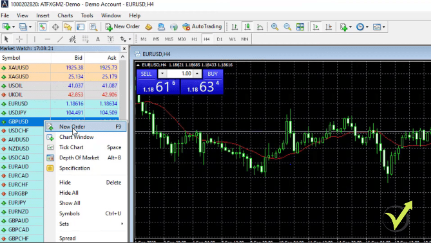This screenshot has height=243, width=431.
Task: Open the Insert menu
Action: point(43,15)
